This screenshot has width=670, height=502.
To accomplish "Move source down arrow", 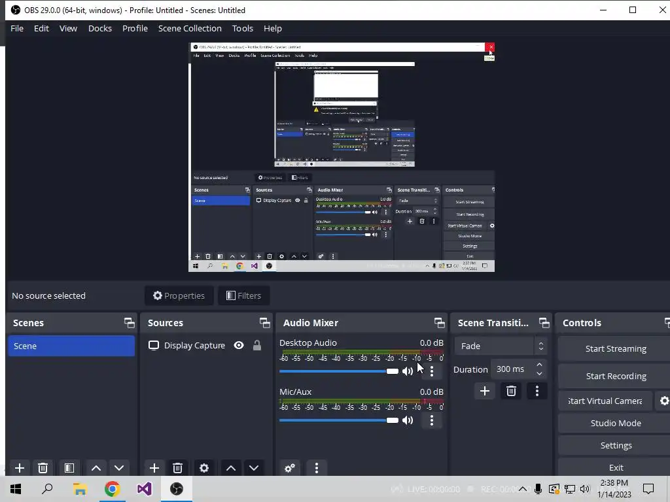I will click(x=254, y=468).
